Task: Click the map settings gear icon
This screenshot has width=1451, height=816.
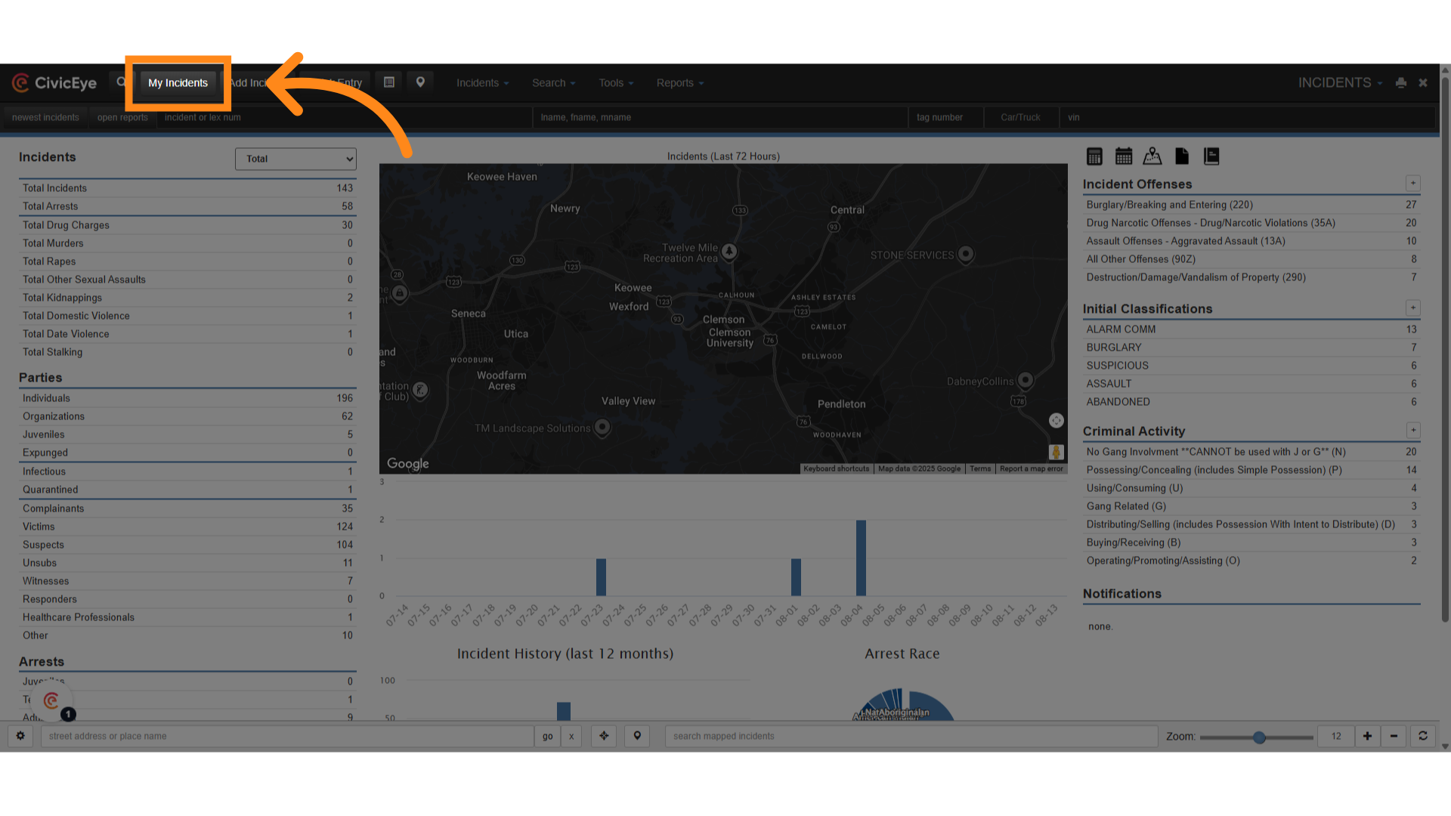Action: [20, 736]
